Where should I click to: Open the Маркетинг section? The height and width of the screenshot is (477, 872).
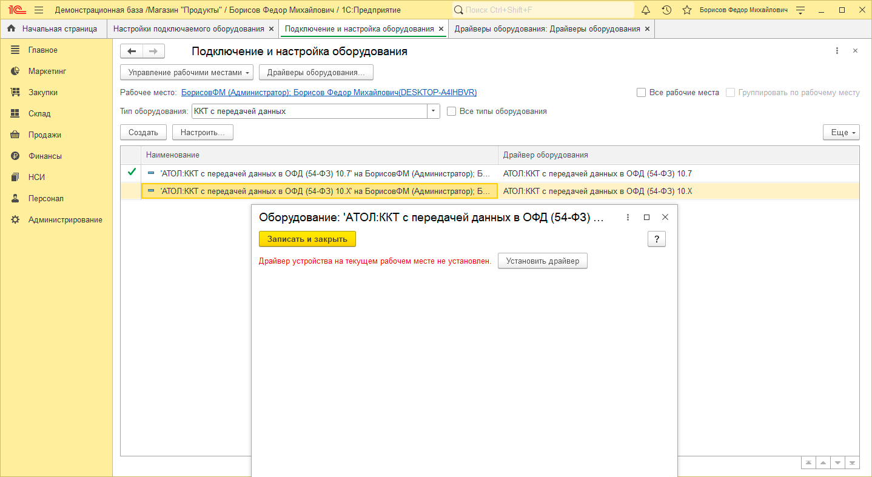(47, 71)
